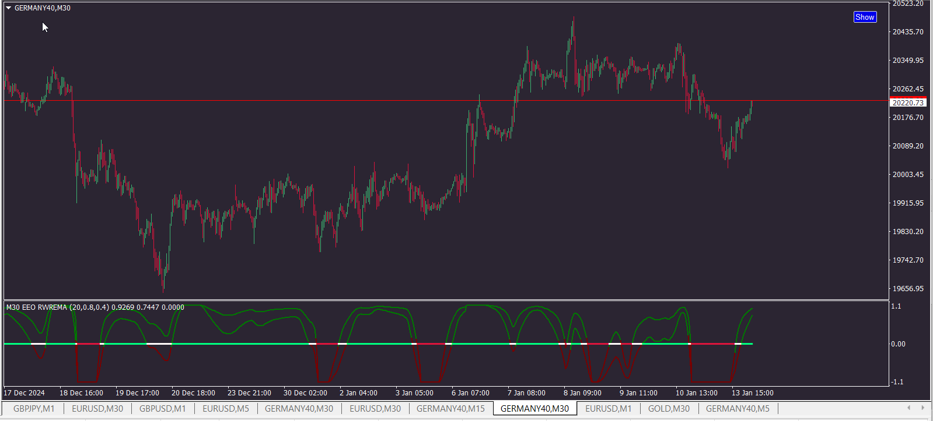
Task: Click the 9 Jan 11:00 time label
Action: (638, 393)
